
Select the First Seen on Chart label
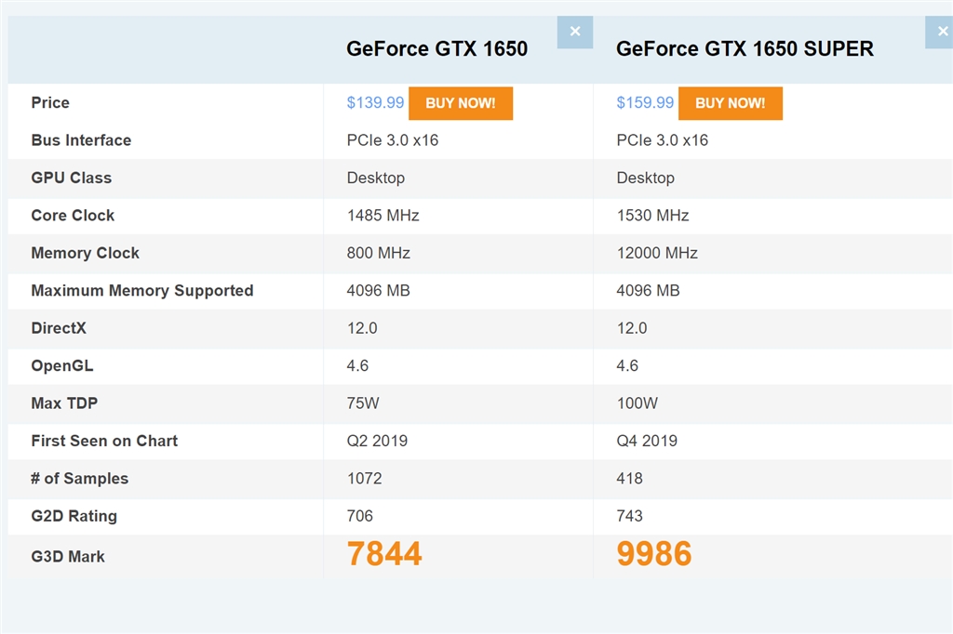click(x=104, y=441)
